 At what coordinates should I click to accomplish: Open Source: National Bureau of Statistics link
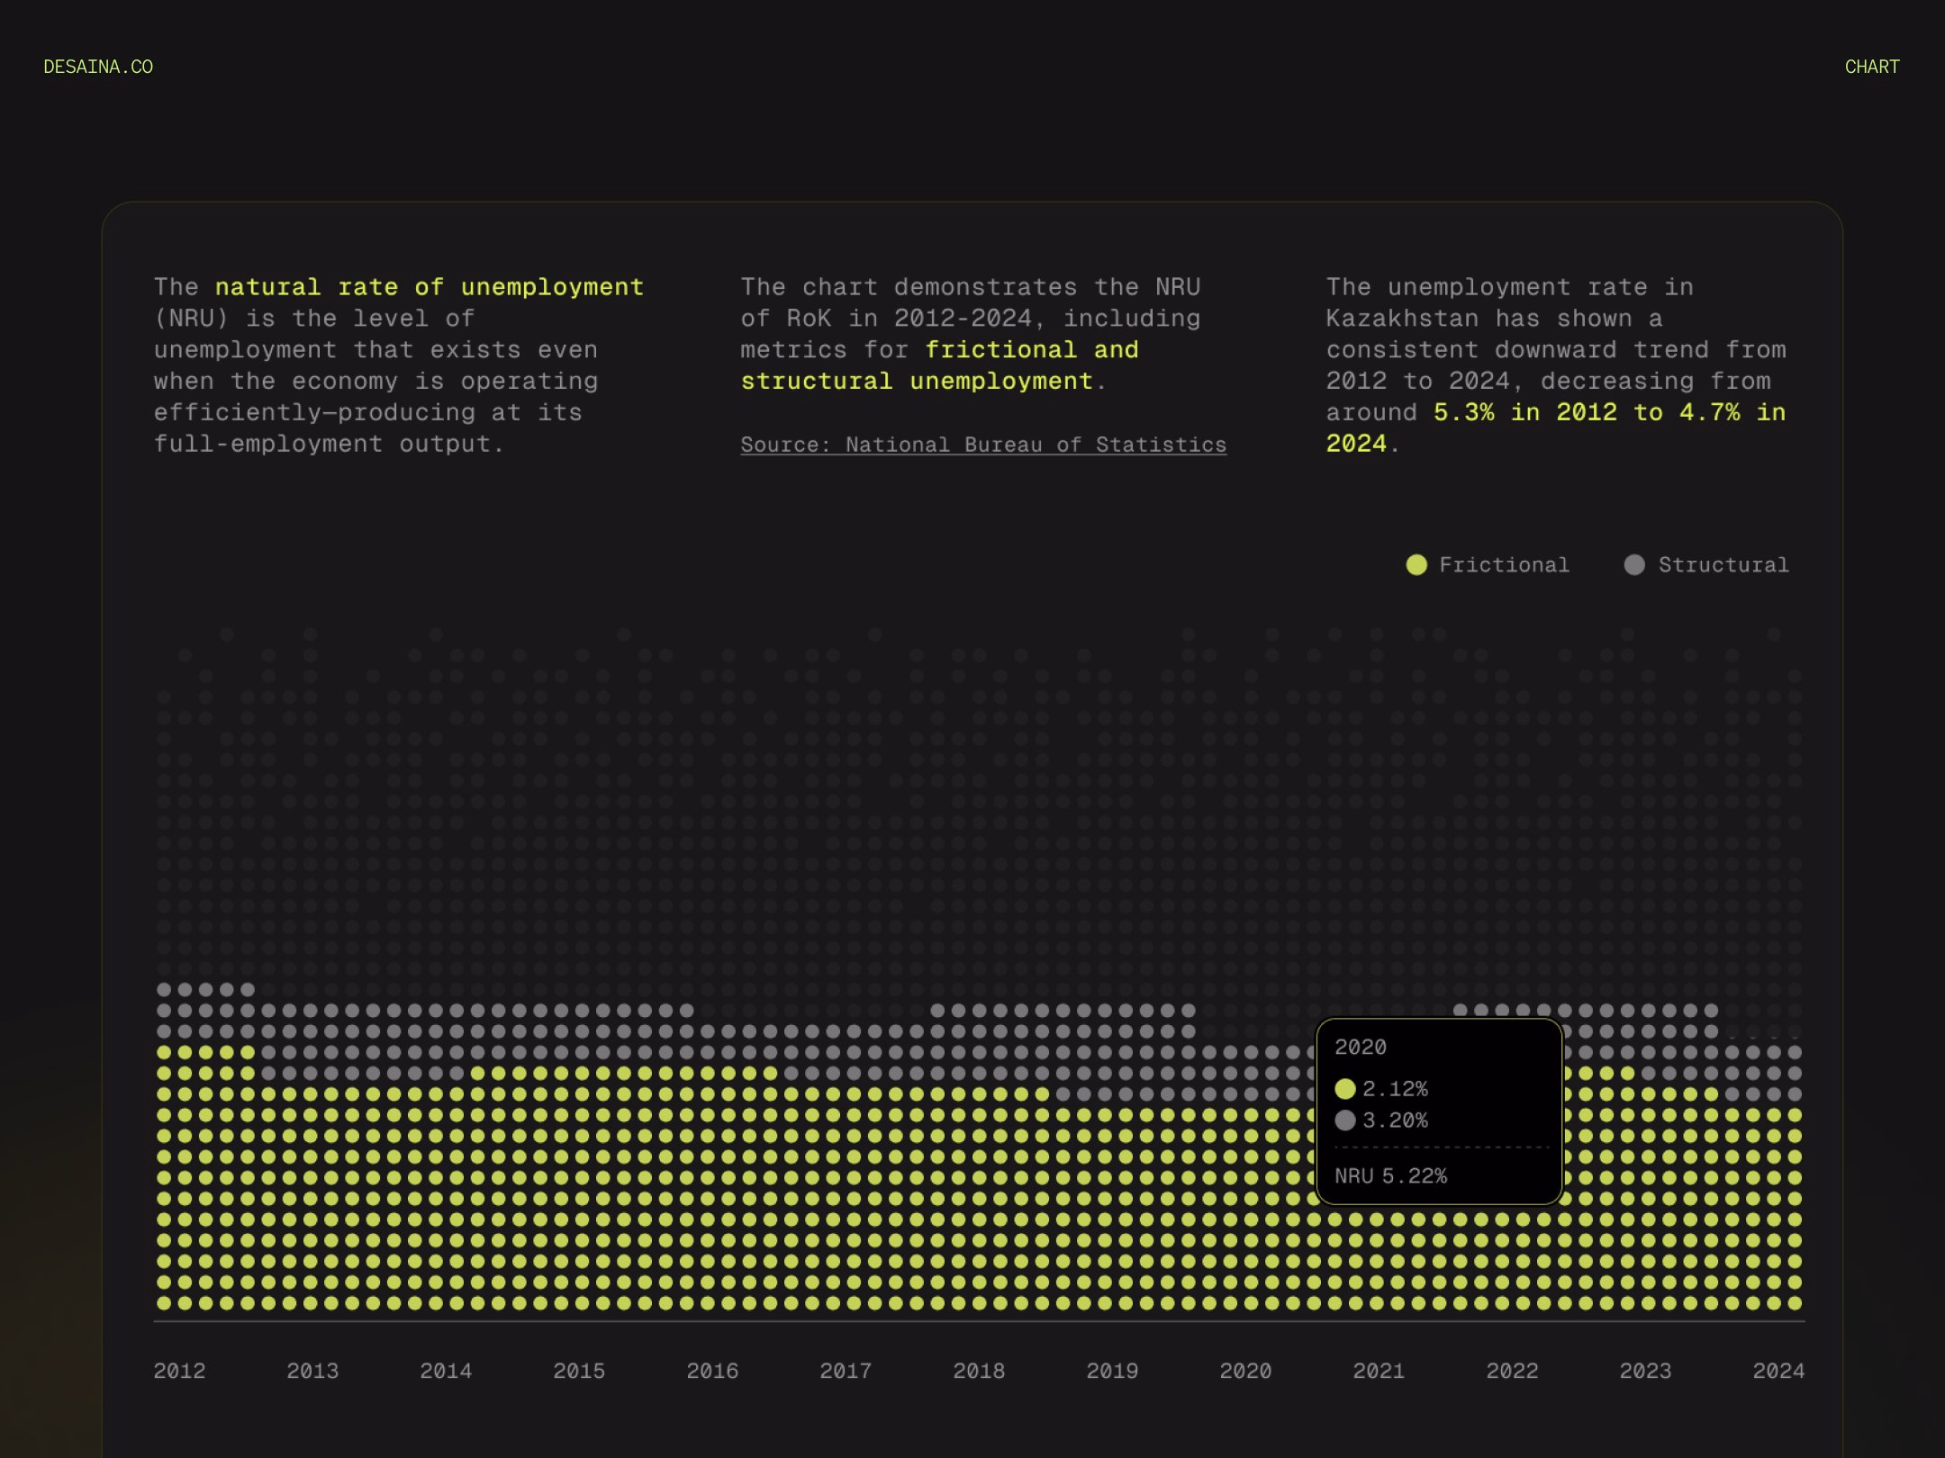(983, 445)
